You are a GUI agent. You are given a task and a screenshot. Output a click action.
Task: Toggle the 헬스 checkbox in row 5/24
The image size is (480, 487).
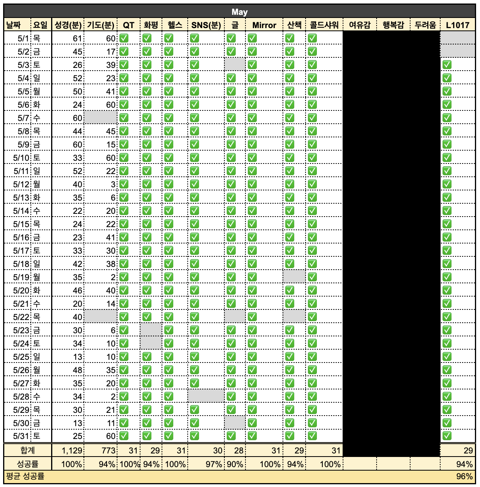click(x=169, y=343)
